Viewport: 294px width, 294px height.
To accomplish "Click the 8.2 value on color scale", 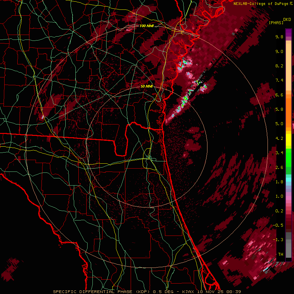I will tap(279, 66).
